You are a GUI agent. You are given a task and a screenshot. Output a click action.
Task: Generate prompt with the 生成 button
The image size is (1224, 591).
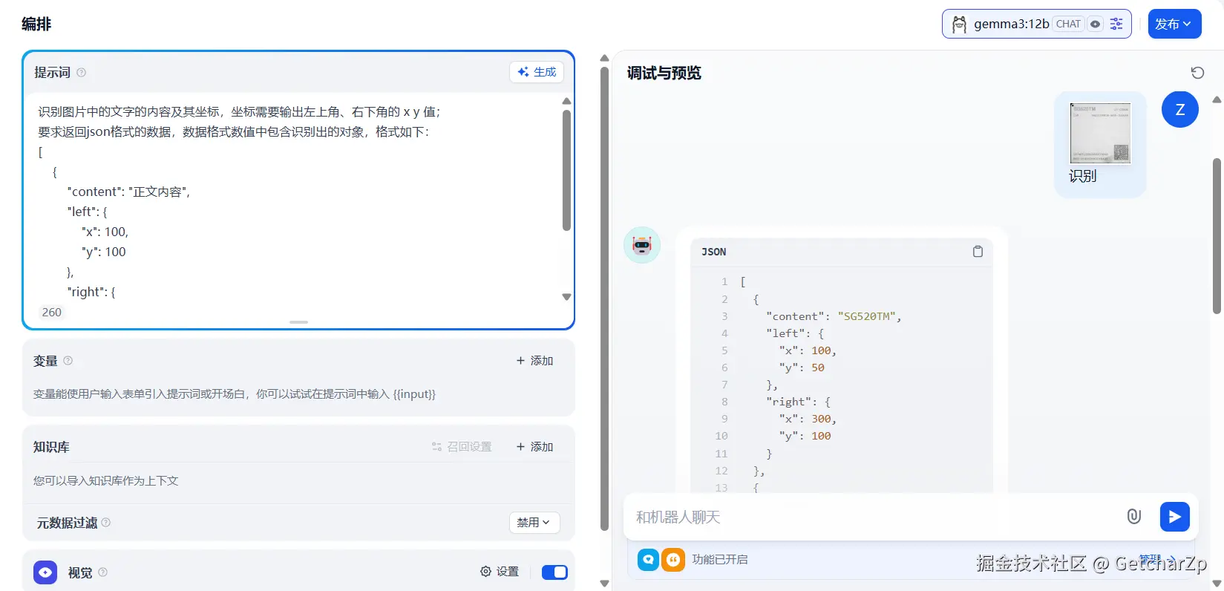coord(537,72)
